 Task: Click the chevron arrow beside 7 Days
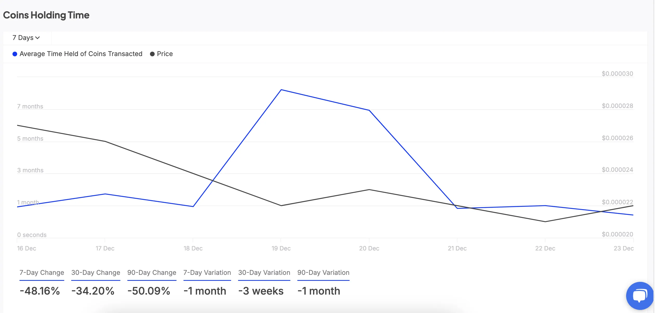(x=38, y=38)
